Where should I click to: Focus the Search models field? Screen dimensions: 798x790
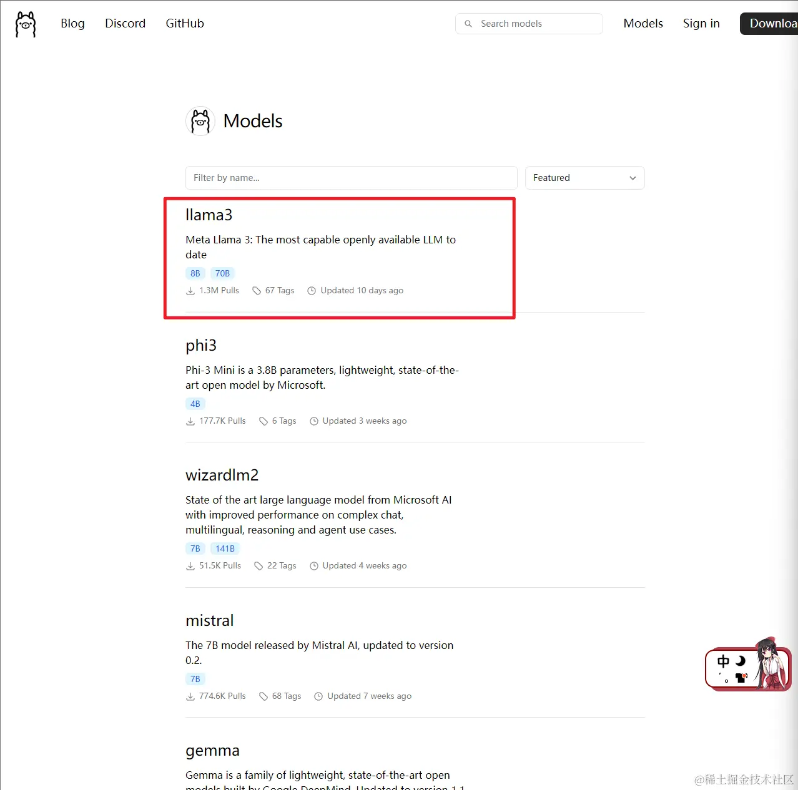point(529,24)
